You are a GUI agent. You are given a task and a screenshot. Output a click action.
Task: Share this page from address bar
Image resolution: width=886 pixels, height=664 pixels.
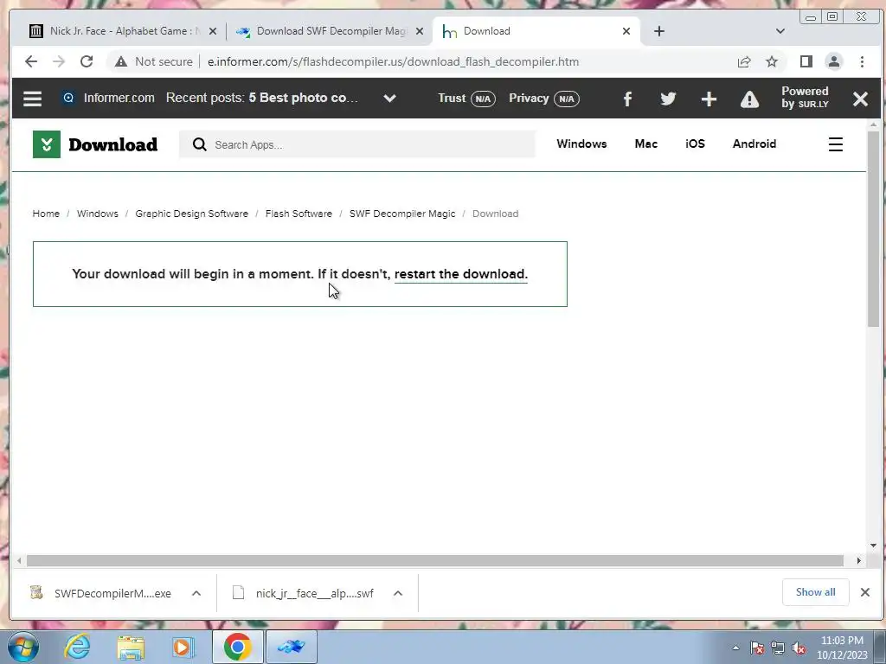click(744, 61)
